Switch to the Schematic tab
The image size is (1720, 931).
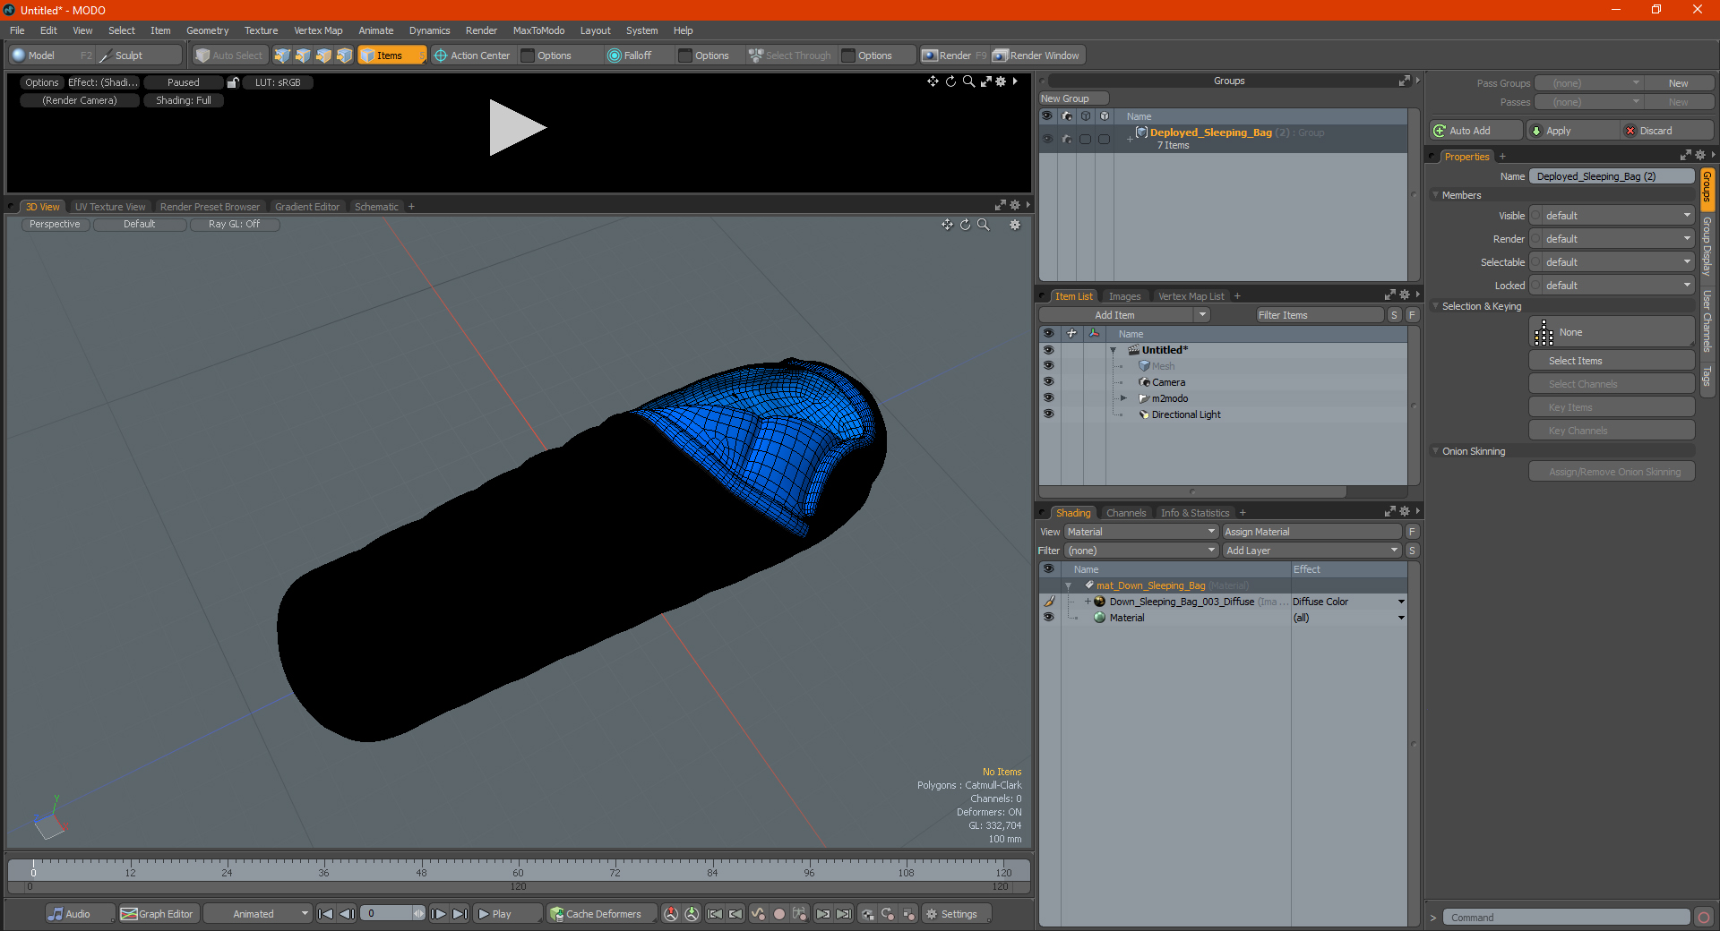point(376,207)
